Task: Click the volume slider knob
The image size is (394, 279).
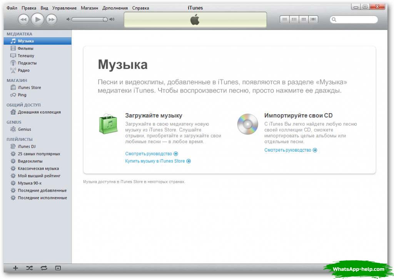Action: 105,19
